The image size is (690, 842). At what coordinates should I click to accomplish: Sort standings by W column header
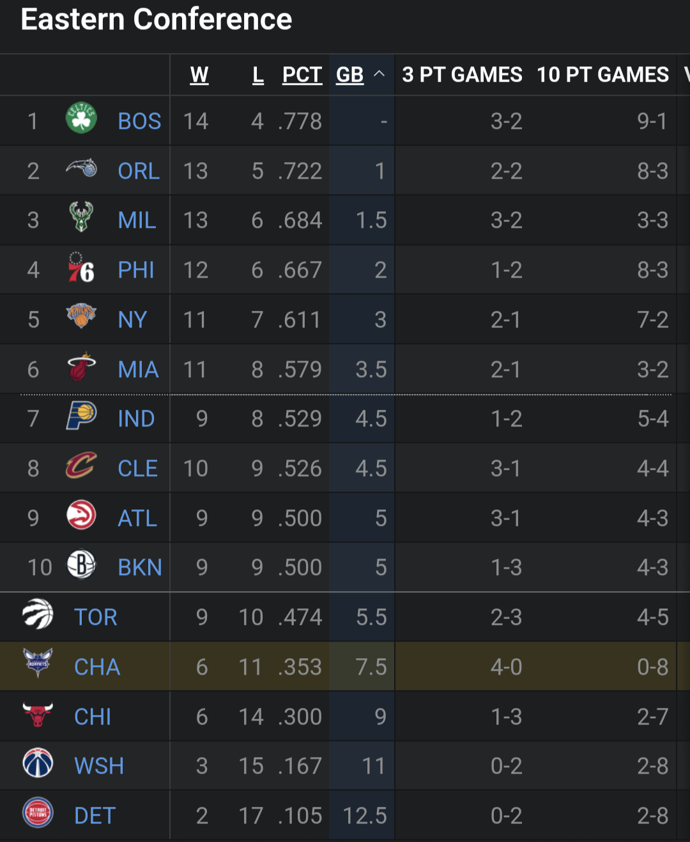tap(199, 75)
